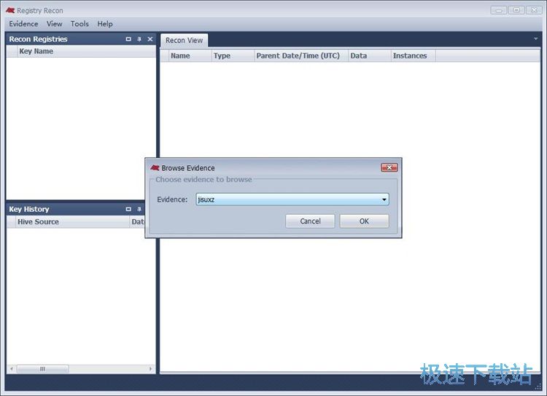
Task: Minimize the Registry Recon window
Action: tap(499, 10)
